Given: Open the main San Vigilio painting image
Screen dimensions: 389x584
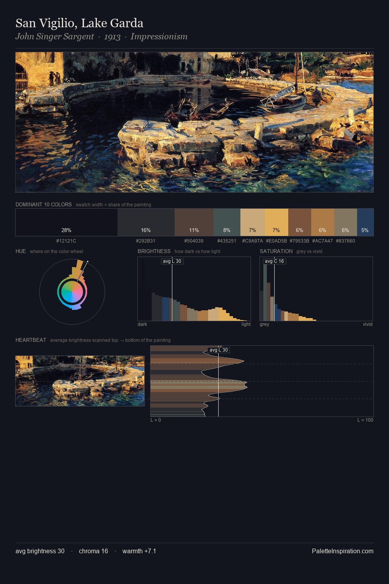Looking at the screenshot, I should click(194, 122).
